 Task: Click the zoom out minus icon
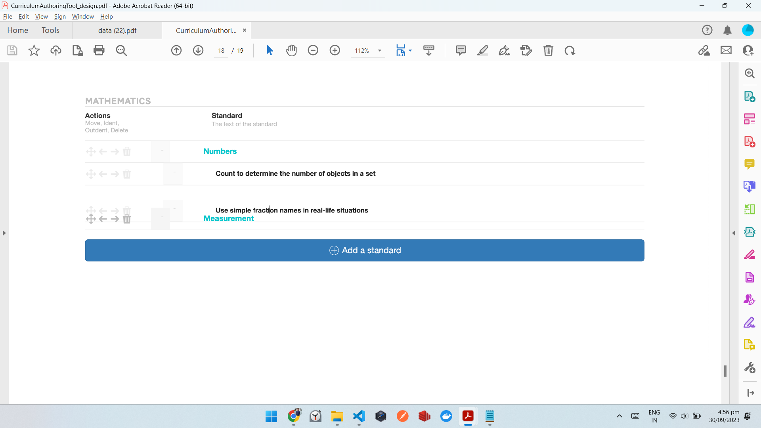click(x=313, y=50)
